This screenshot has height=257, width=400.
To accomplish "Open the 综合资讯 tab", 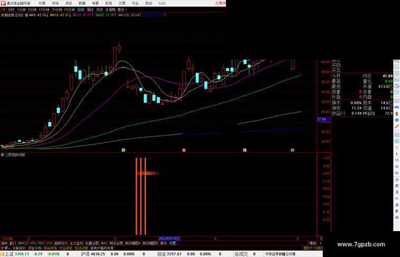I will coord(50,248).
